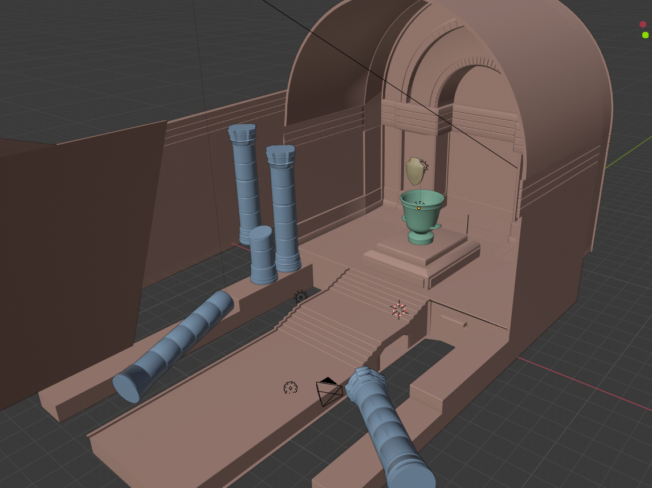Select the tall blue column on the right
Screen dimensions: 652x488
[284, 208]
